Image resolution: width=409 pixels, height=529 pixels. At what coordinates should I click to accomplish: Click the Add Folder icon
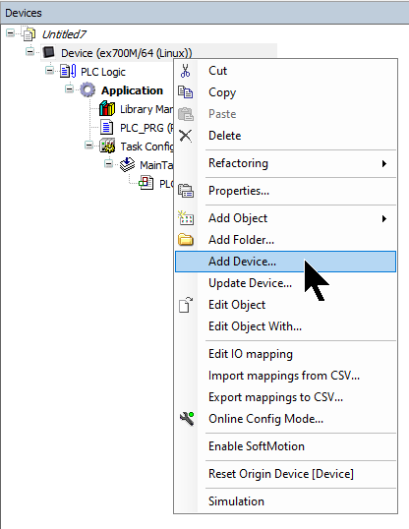click(x=186, y=240)
